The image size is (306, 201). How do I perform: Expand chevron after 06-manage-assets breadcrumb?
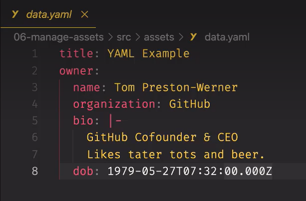(x=110, y=37)
